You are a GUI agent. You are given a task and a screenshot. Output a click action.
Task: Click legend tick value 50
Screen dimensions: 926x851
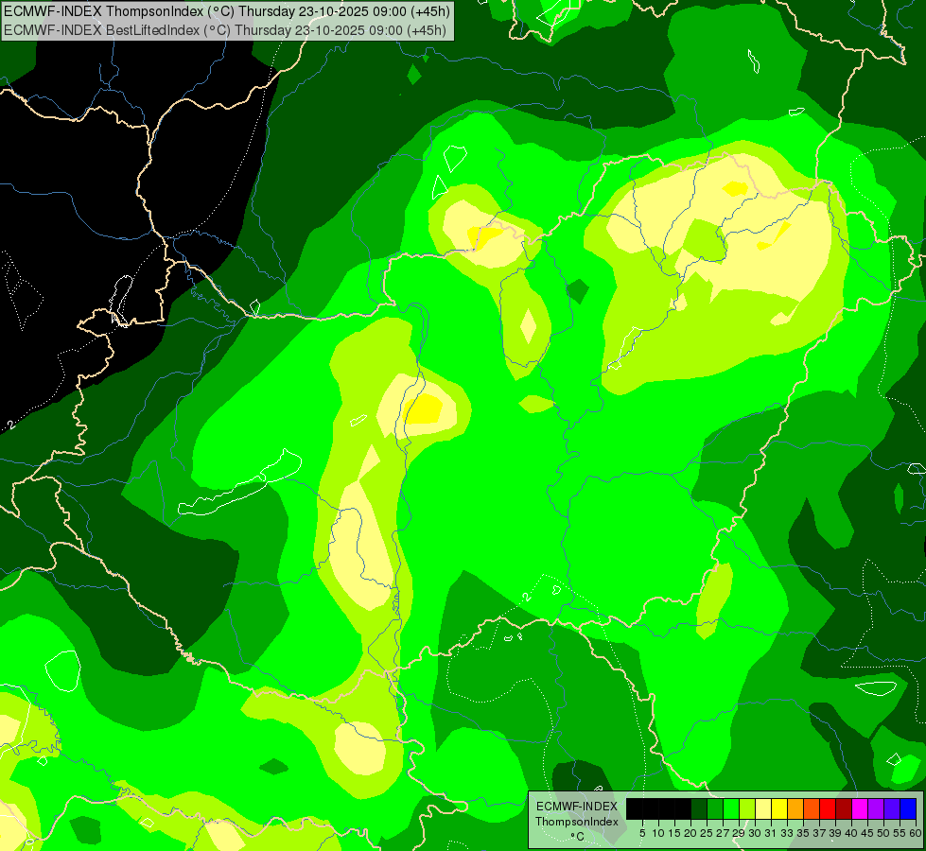[x=884, y=833]
